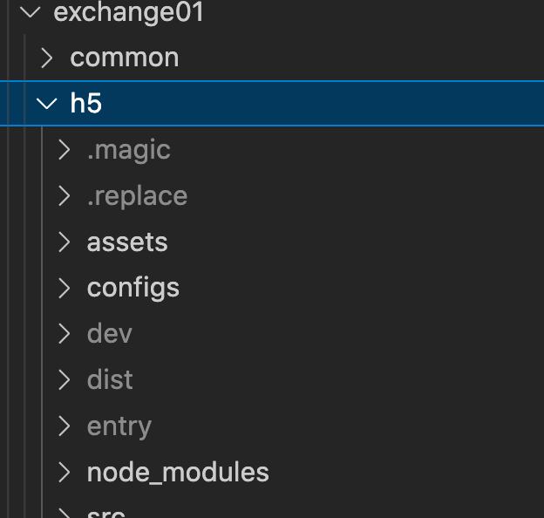Select the highlighted h5 folder label
The width and height of the screenshot is (544, 518).
(x=85, y=104)
